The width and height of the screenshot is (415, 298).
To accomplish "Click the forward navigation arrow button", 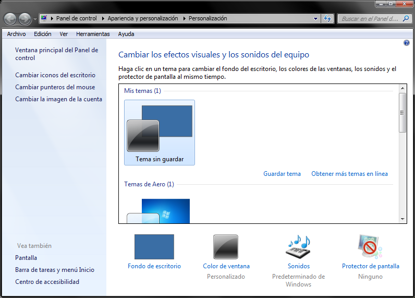I will pos(25,19).
